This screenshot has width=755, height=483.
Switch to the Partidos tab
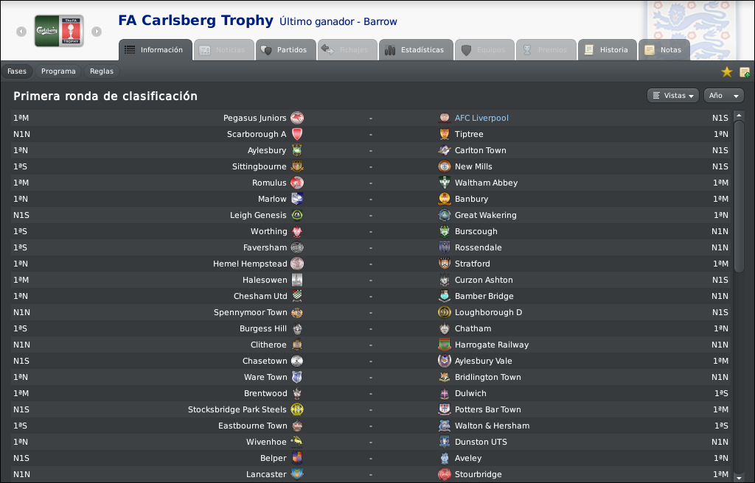coord(285,50)
